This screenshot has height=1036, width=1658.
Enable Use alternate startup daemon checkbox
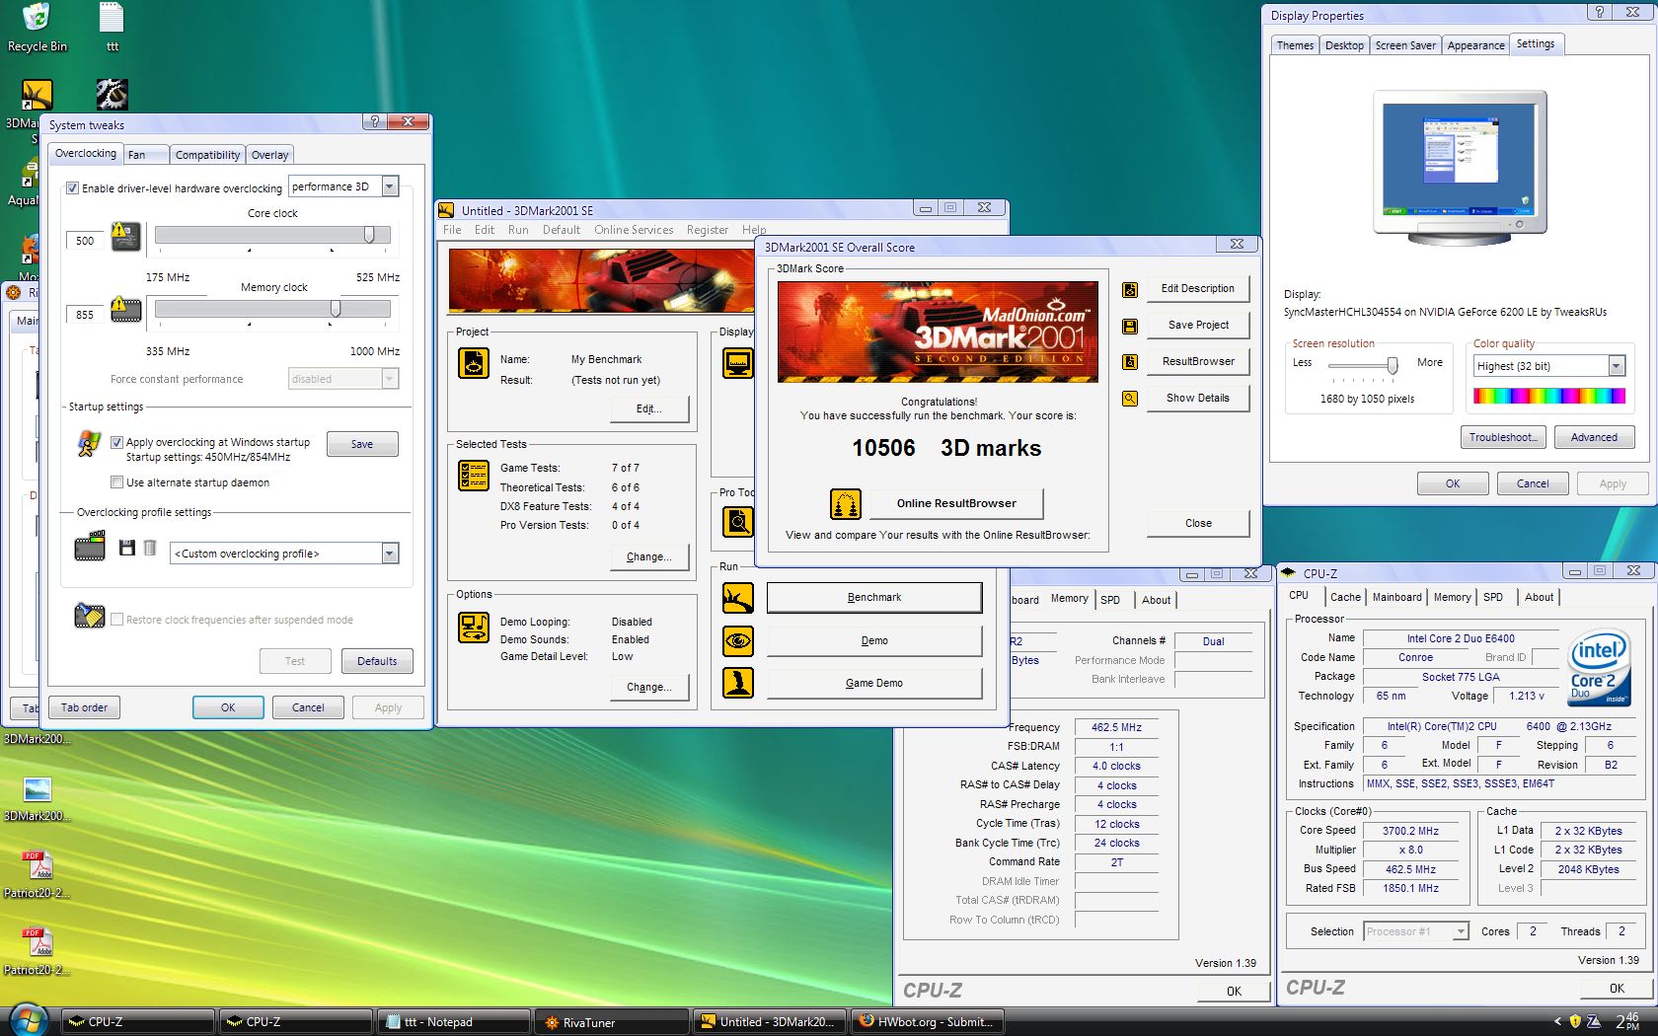(116, 482)
